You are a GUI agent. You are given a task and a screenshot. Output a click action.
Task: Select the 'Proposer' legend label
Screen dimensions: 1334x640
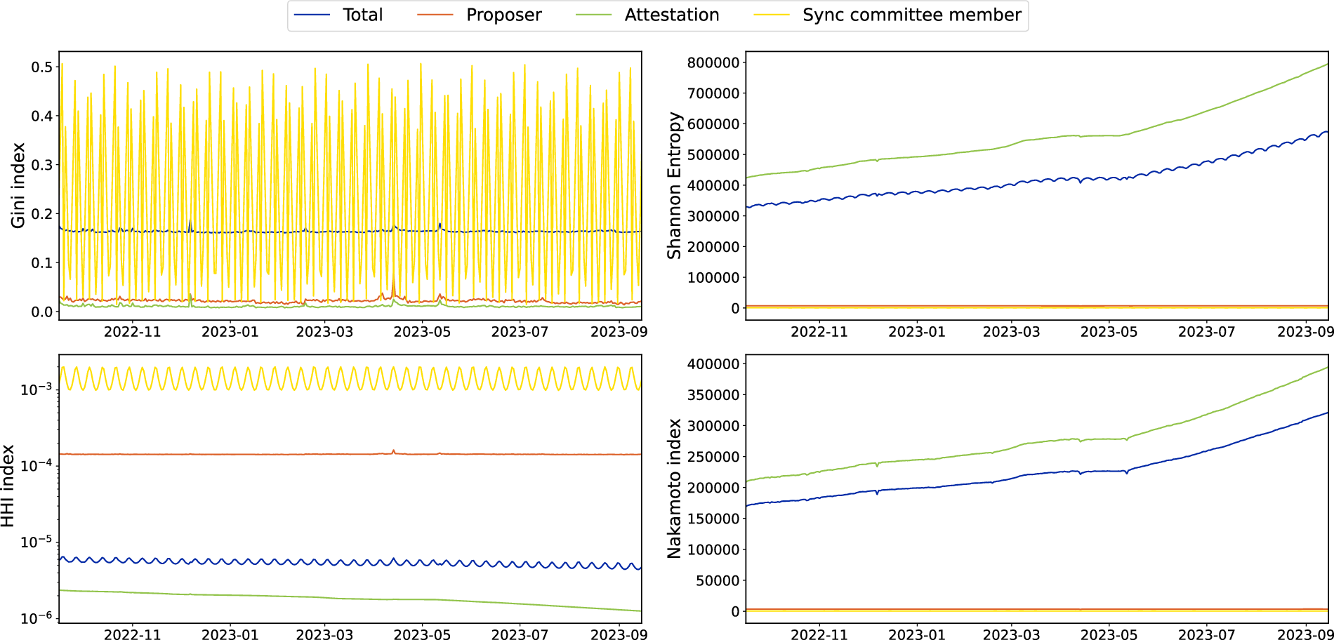[503, 15]
